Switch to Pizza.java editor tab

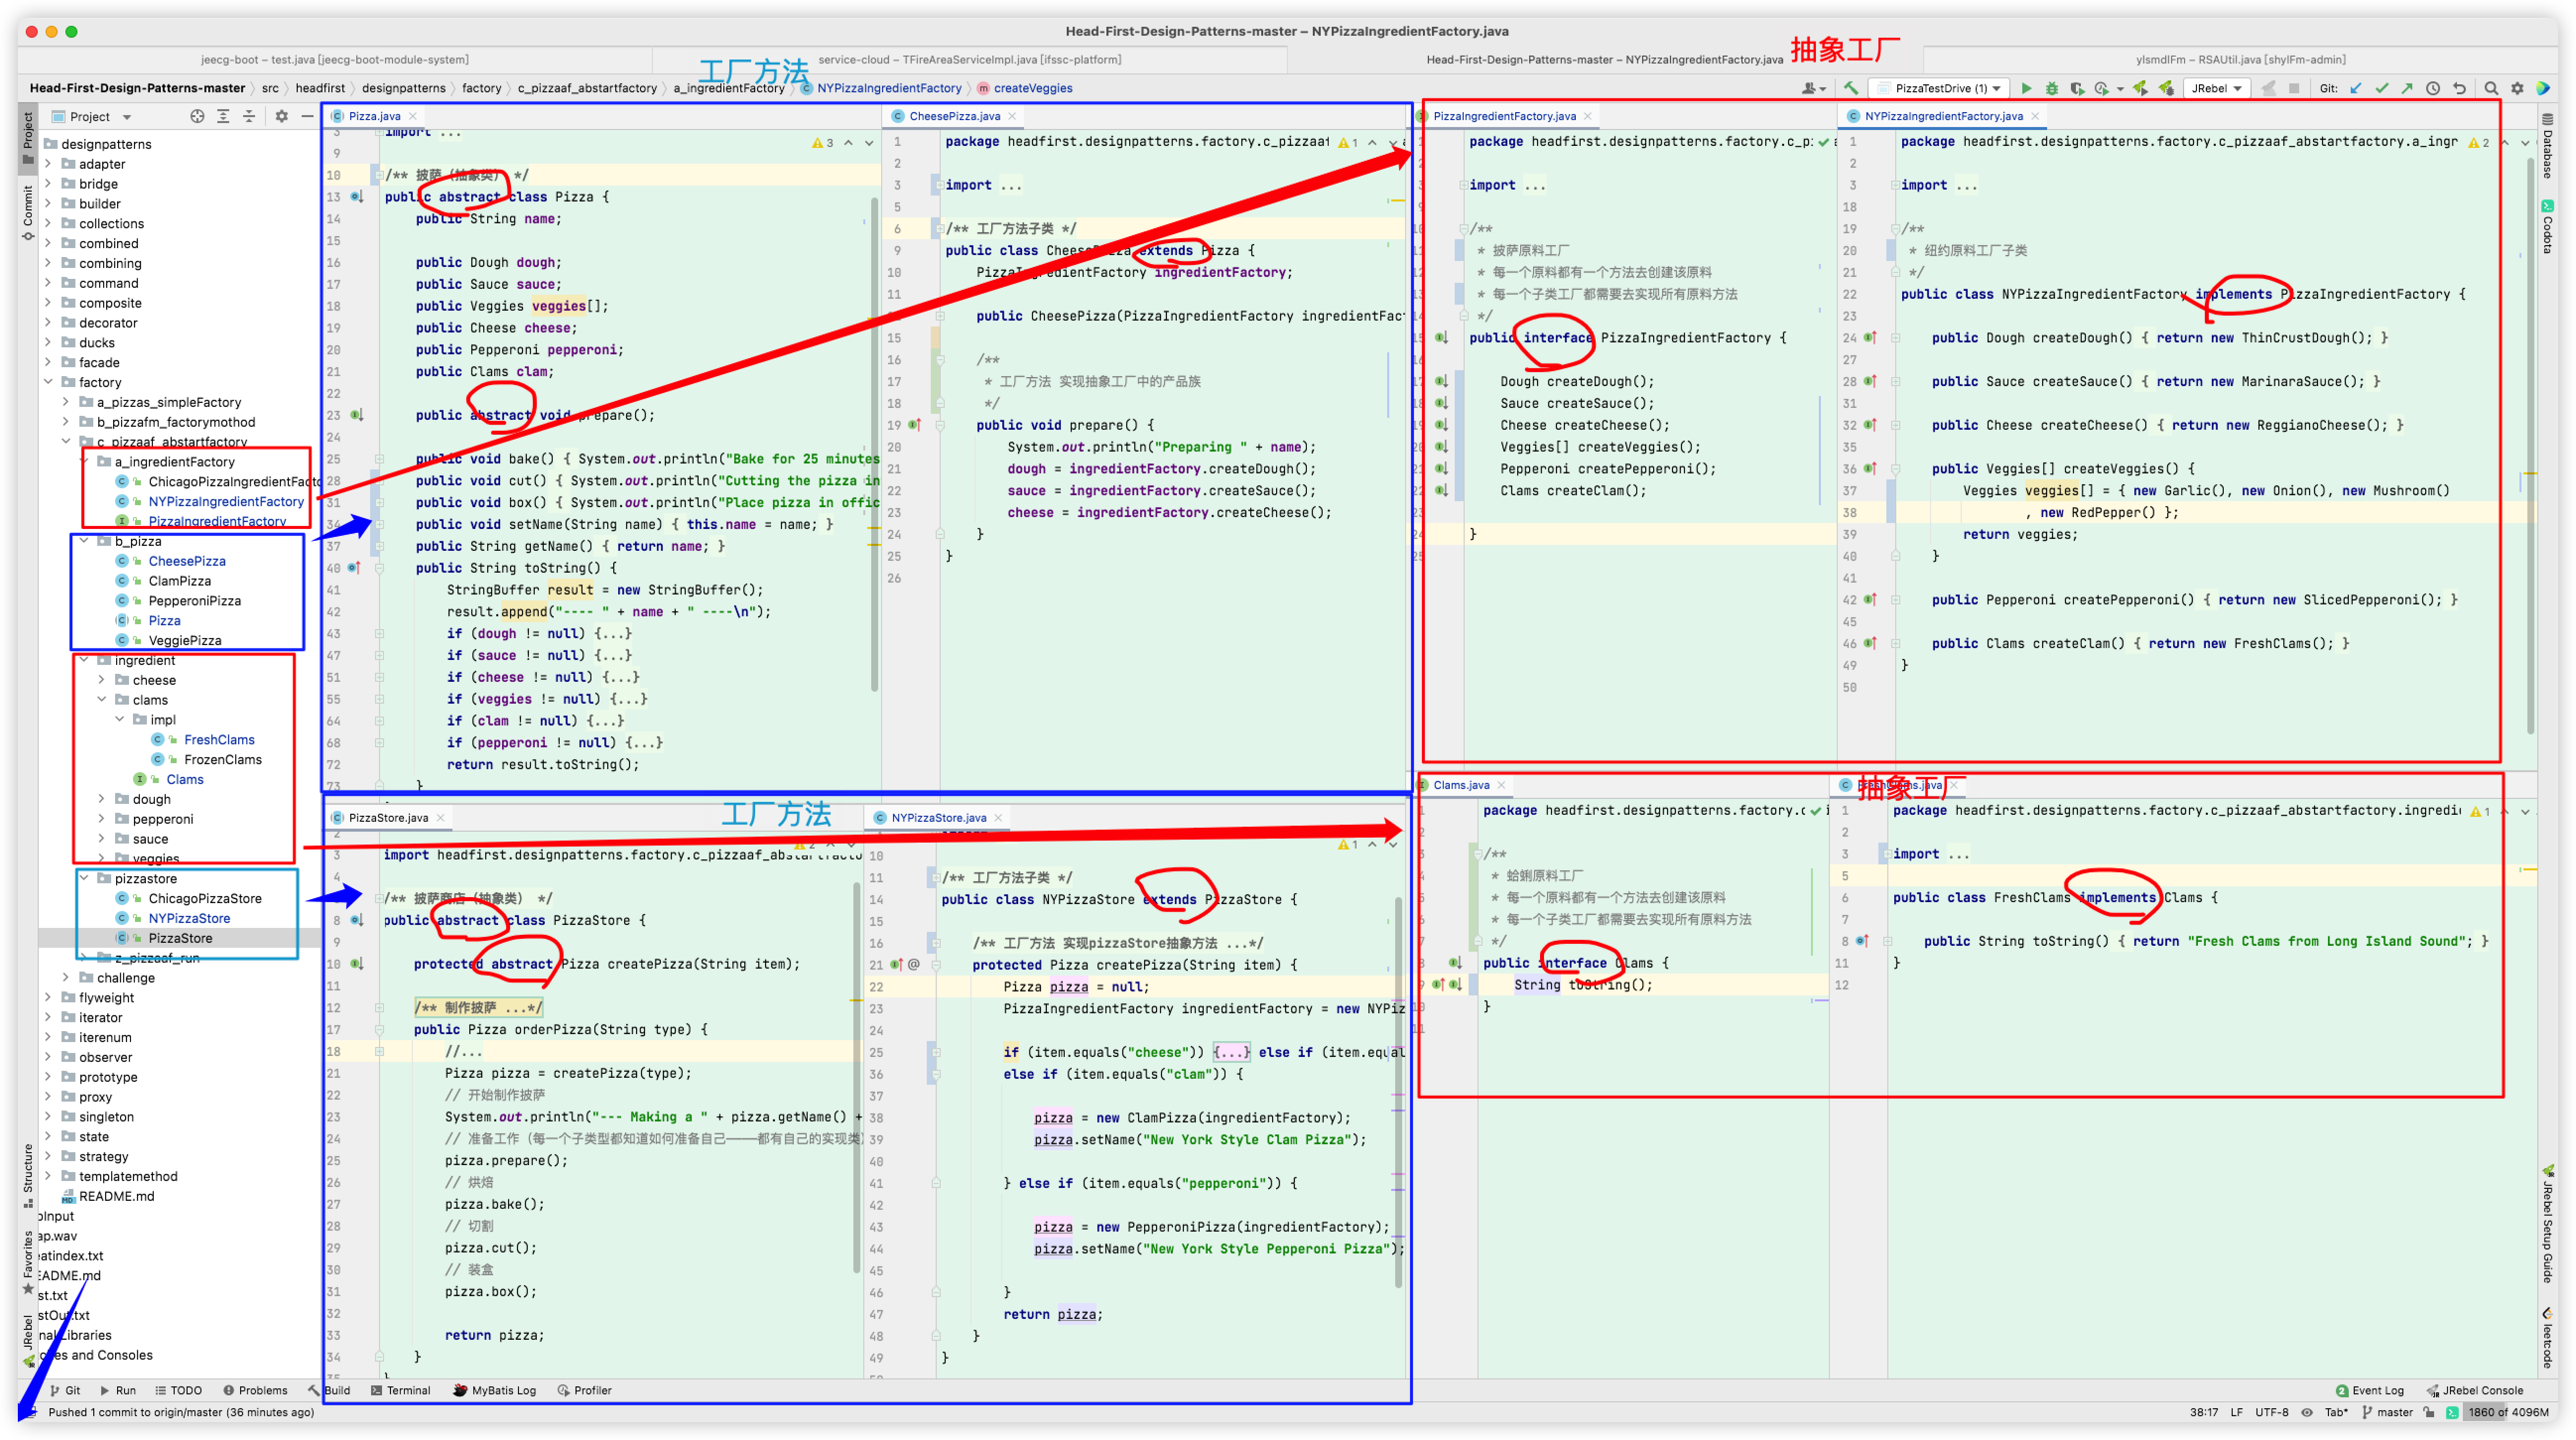[x=374, y=116]
